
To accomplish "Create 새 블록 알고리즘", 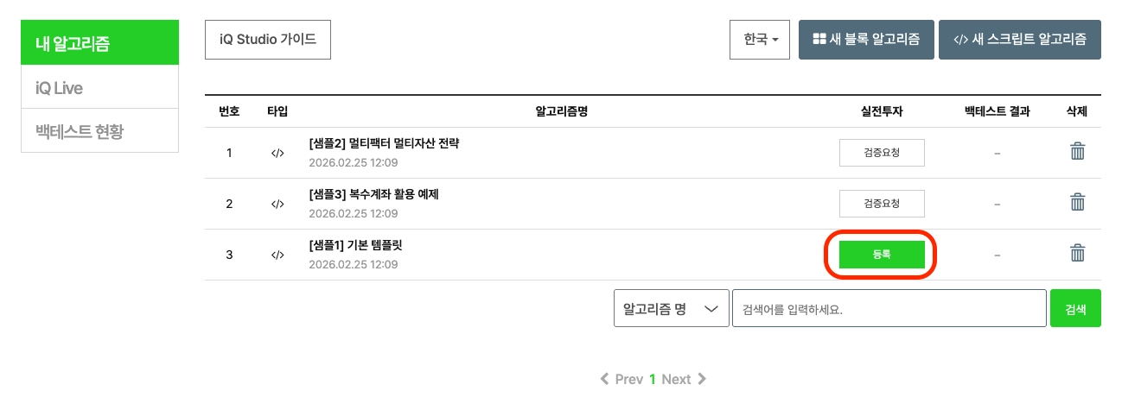I will click(866, 40).
